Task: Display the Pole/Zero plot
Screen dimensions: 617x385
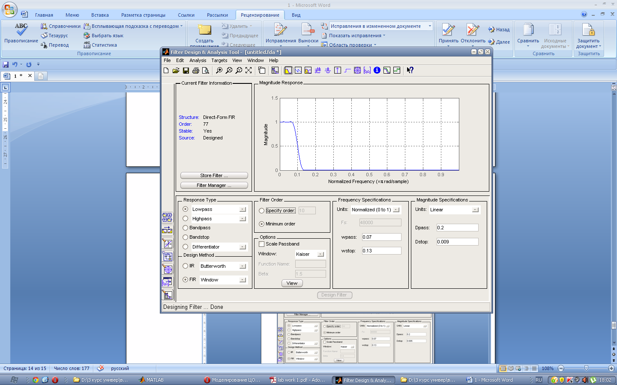Action: point(357,71)
